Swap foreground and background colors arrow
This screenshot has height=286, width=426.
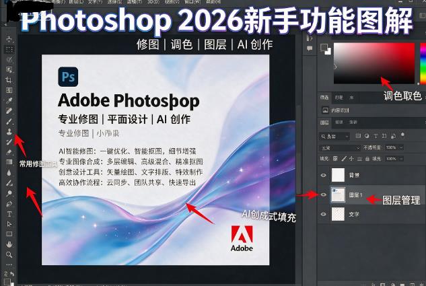click(12, 274)
